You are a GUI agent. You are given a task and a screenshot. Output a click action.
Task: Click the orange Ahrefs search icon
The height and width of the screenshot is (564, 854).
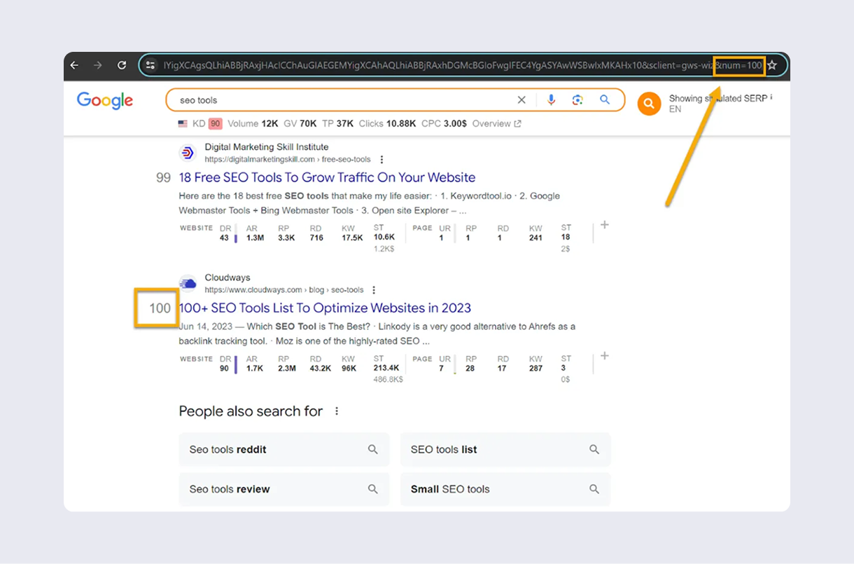tap(649, 104)
